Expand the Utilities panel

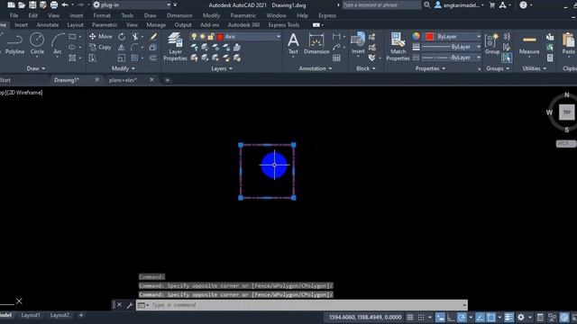[x=535, y=68]
